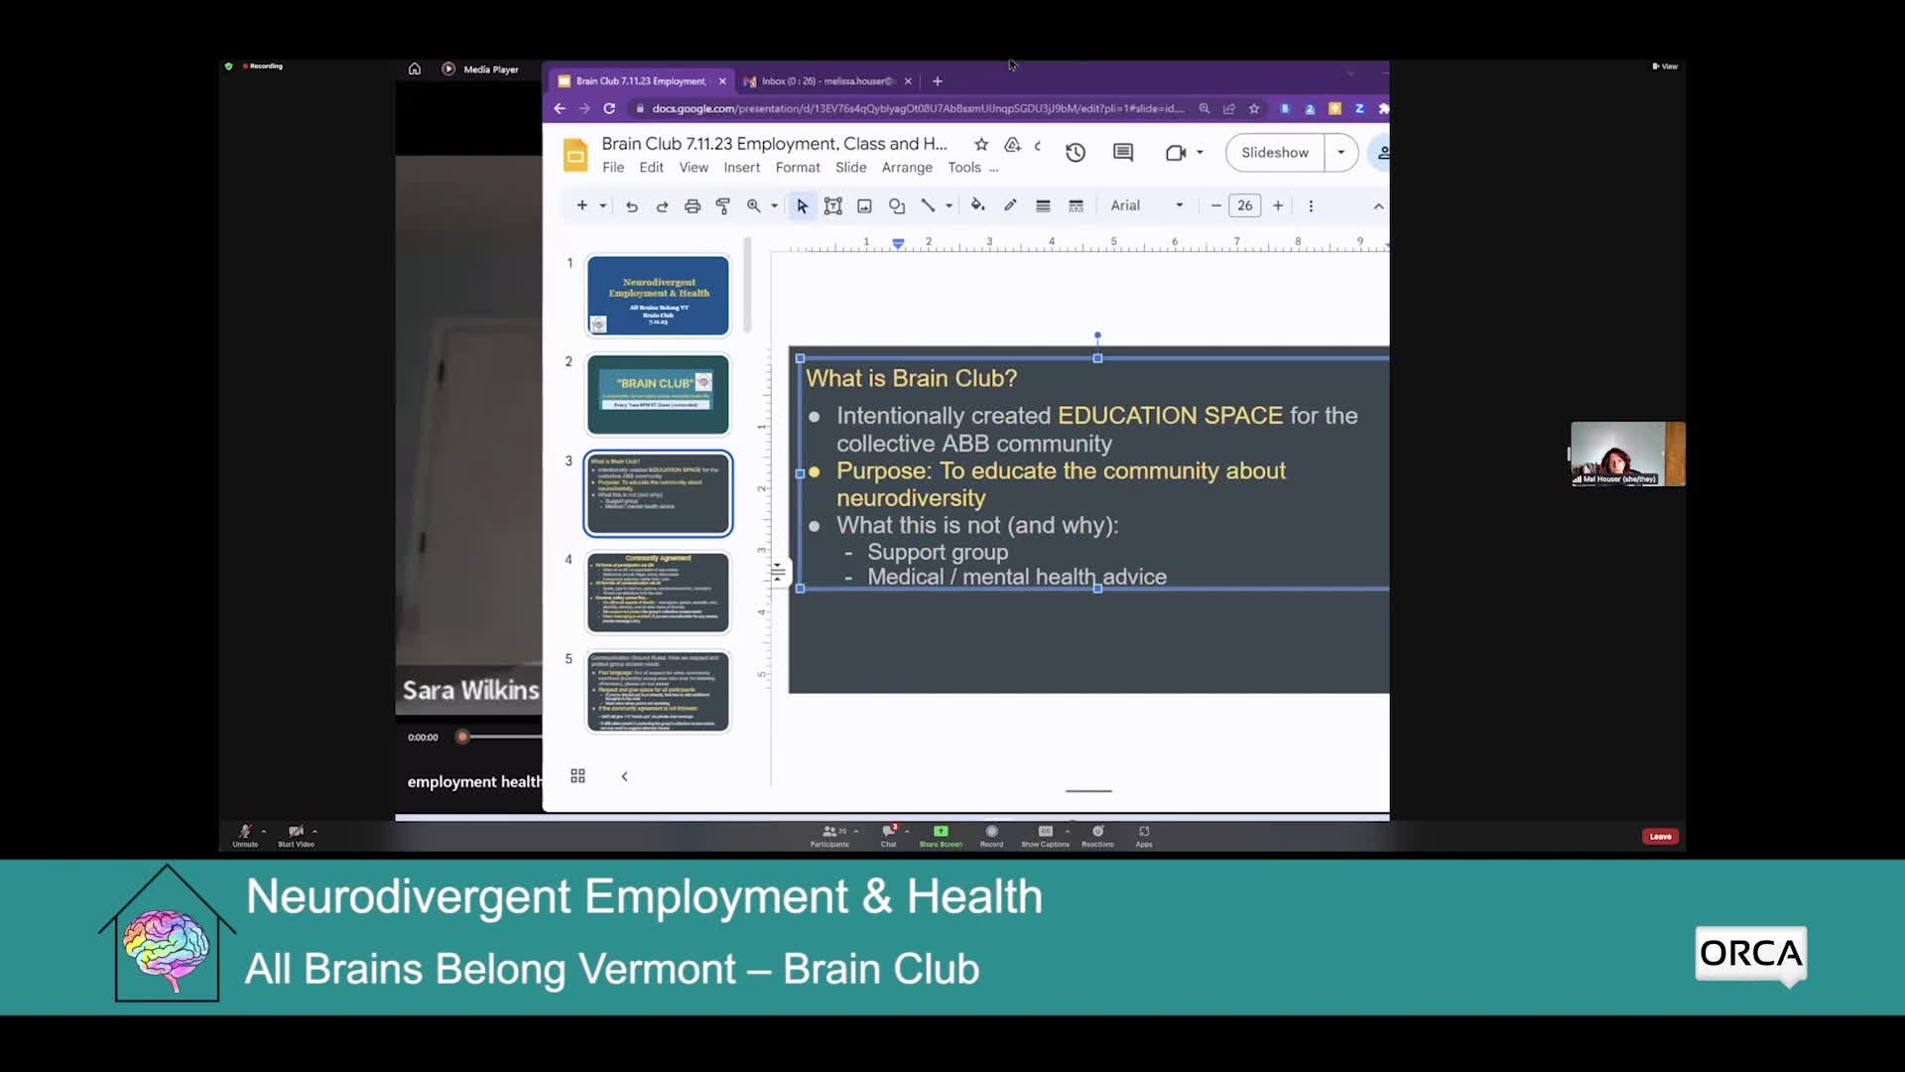
Task: Click the move to Drive icon
Action: tap(1012, 145)
